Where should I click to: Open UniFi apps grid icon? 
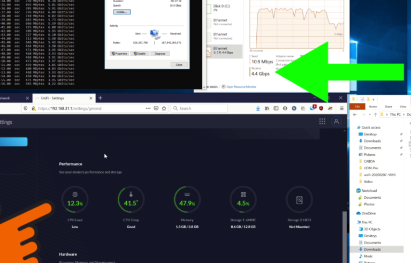point(322,121)
